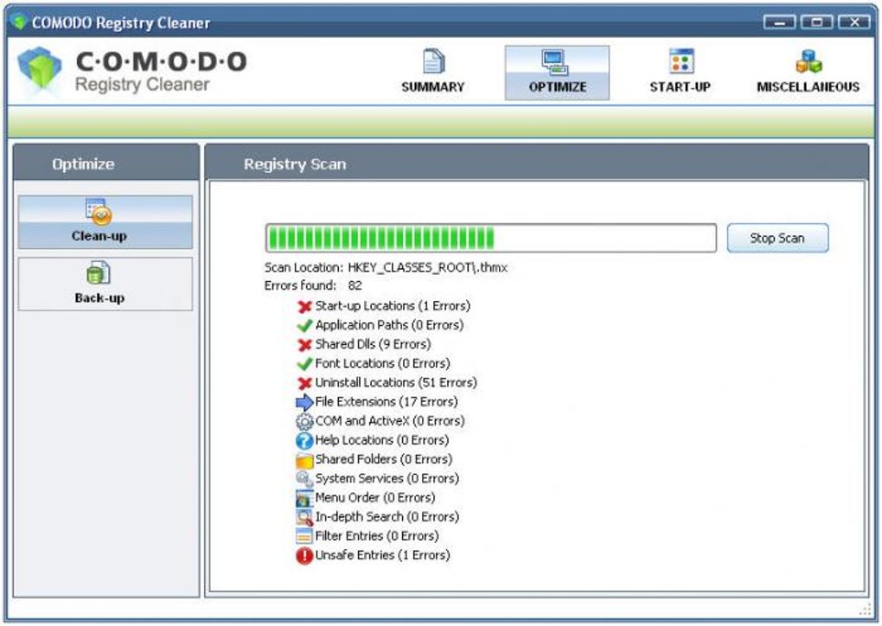882x626 pixels.
Task: Click the 'Errors found: 82' text
Action: (313, 285)
